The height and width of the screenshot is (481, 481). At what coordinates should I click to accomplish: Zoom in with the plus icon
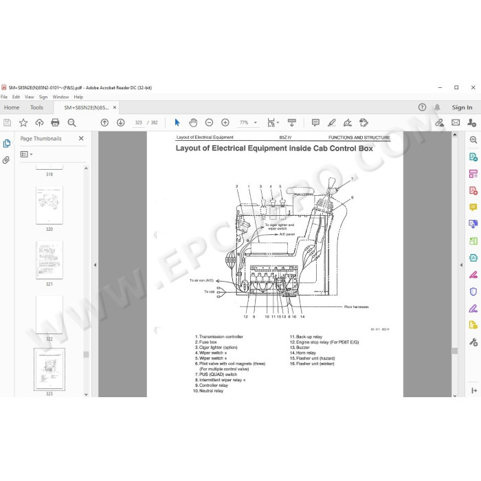(225, 123)
